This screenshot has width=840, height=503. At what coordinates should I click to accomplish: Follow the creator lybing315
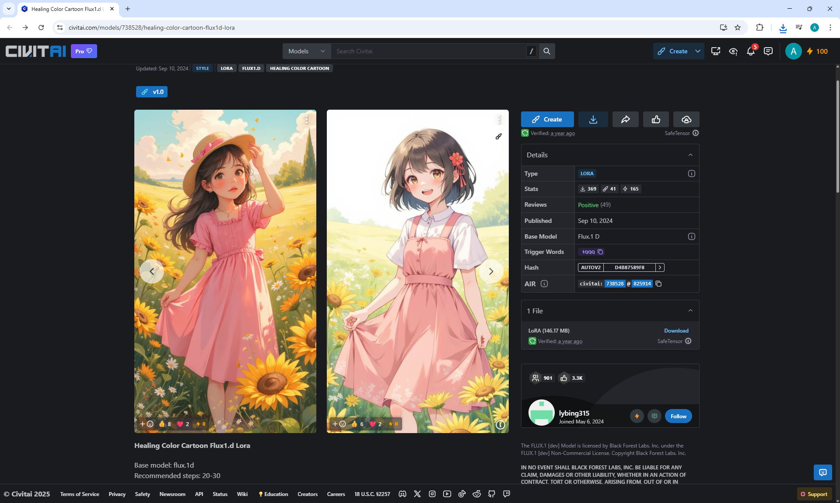[678, 416]
